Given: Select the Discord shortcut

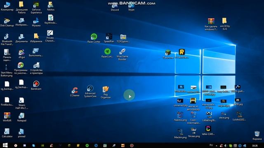Looking at the screenshot, I should point(115,8).
